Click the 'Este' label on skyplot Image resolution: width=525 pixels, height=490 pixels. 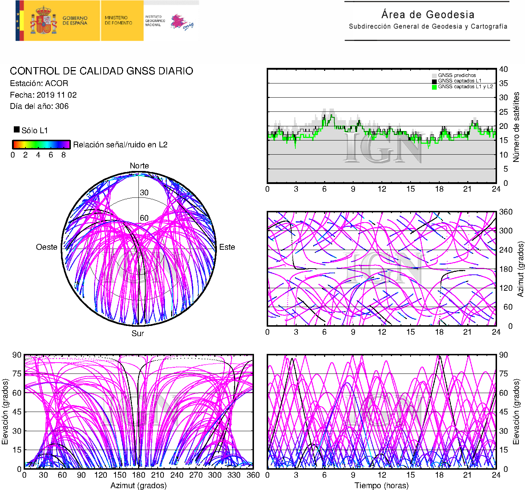point(227,247)
